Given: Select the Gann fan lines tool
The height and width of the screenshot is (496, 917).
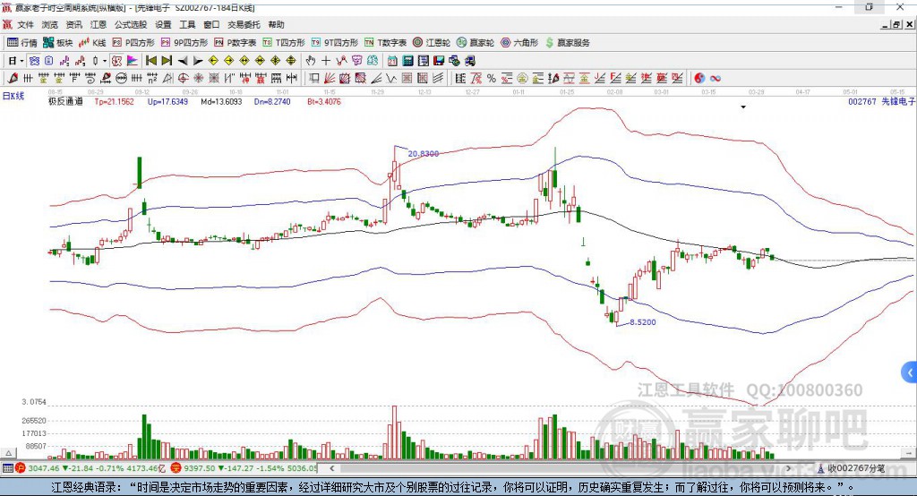Looking at the screenshot, I should point(330,78).
